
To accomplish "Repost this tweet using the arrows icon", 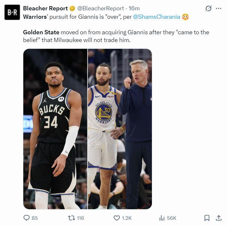I will 71,218.
